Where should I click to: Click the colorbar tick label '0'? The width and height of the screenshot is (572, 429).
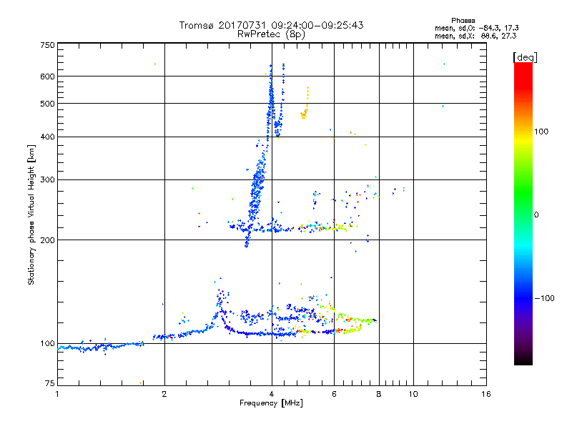pyautogui.click(x=536, y=215)
